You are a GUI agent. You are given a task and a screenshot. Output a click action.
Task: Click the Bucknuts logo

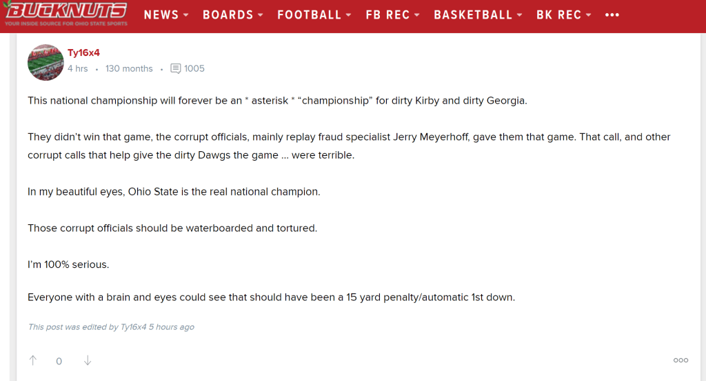(x=65, y=10)
